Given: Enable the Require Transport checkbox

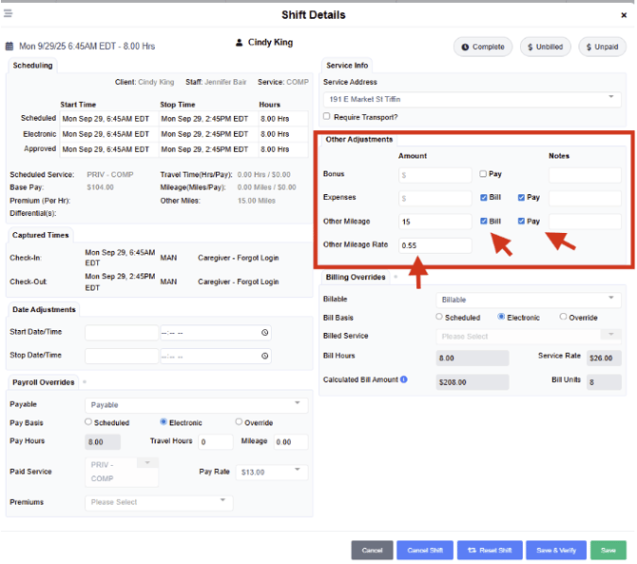Looking at the screenshot, I should 327,117.
